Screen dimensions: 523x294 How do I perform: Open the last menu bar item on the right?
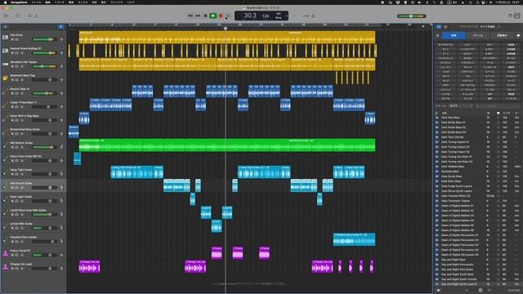click(x=131, y=2)
